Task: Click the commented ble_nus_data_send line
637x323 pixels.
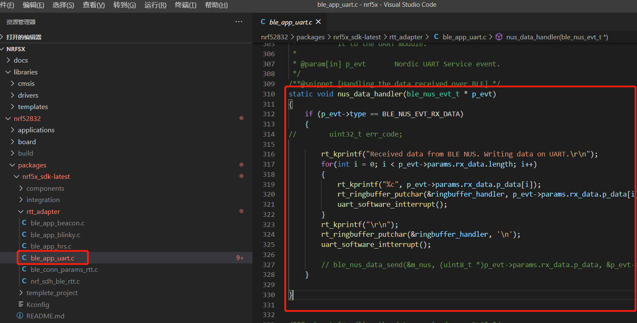Action: (479, 265)
